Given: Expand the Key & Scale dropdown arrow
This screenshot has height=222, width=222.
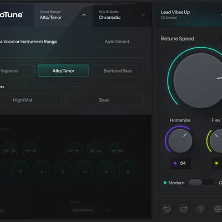Looking at the screenshot, I should [143, 15].
